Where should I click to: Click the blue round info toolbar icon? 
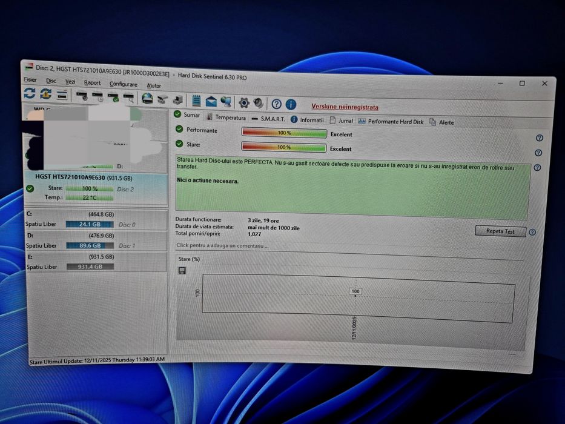[291, 105]
